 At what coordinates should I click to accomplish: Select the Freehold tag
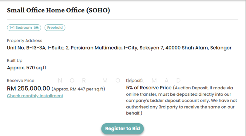55,28
